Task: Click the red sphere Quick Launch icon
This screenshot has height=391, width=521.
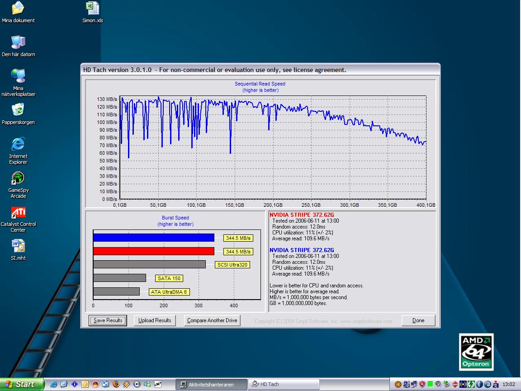Action: 95,384
